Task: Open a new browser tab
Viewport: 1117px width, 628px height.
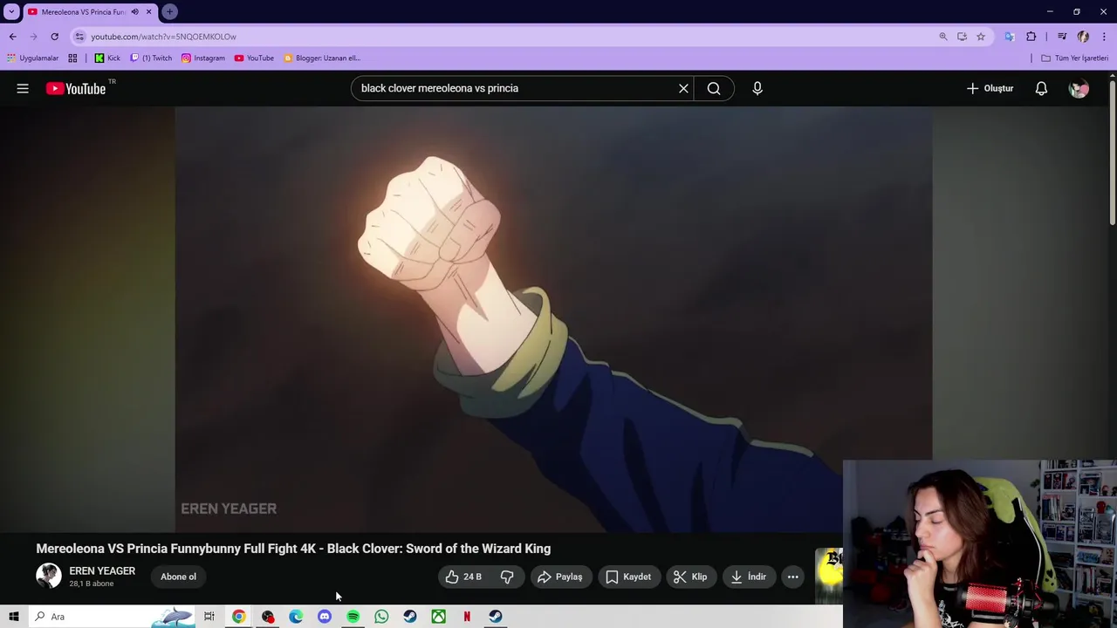Action: pos(170,12)
